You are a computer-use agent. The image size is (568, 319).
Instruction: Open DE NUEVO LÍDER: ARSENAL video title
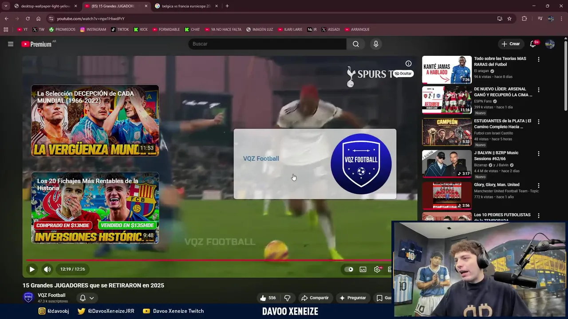click(503, 92)
